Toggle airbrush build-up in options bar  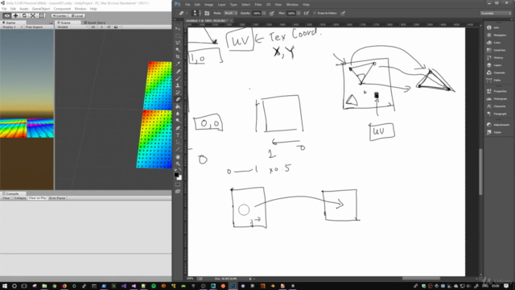click(x=306, y=13)
